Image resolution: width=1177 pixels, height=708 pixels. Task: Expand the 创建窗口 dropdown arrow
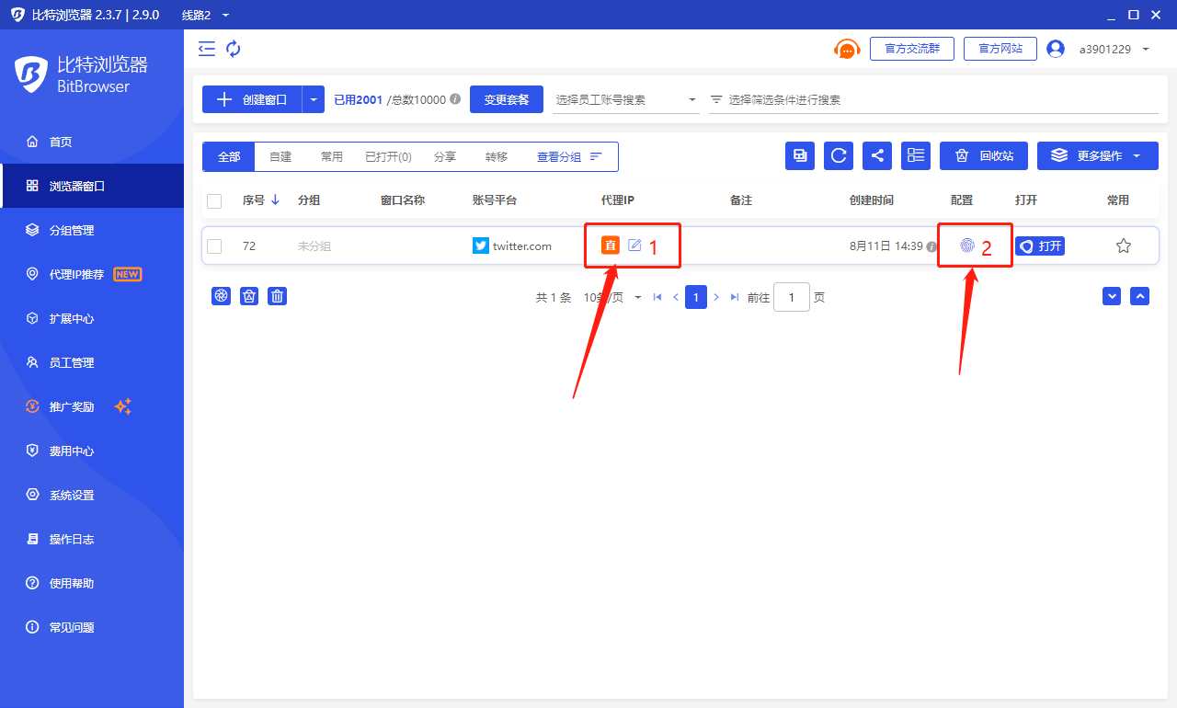tap(314, 100)
